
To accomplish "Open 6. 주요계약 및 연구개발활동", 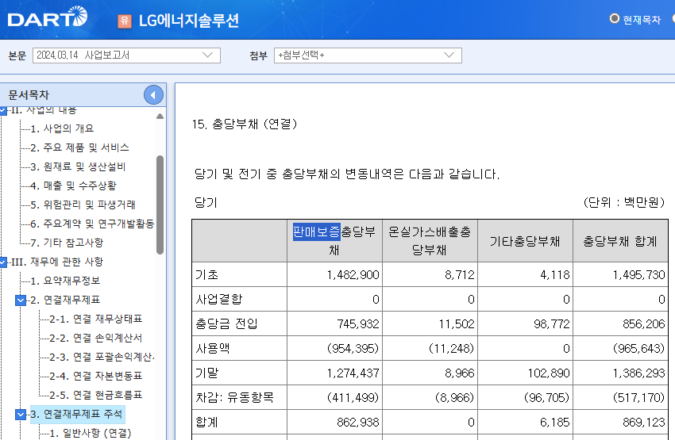I will pyautogui.click(x=92, y=224).
